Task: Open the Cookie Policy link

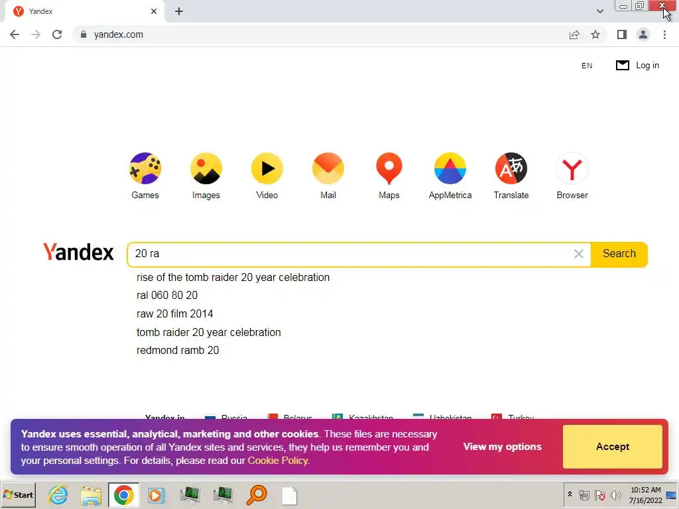Action: pyautogui.click(x=278, y=461)
